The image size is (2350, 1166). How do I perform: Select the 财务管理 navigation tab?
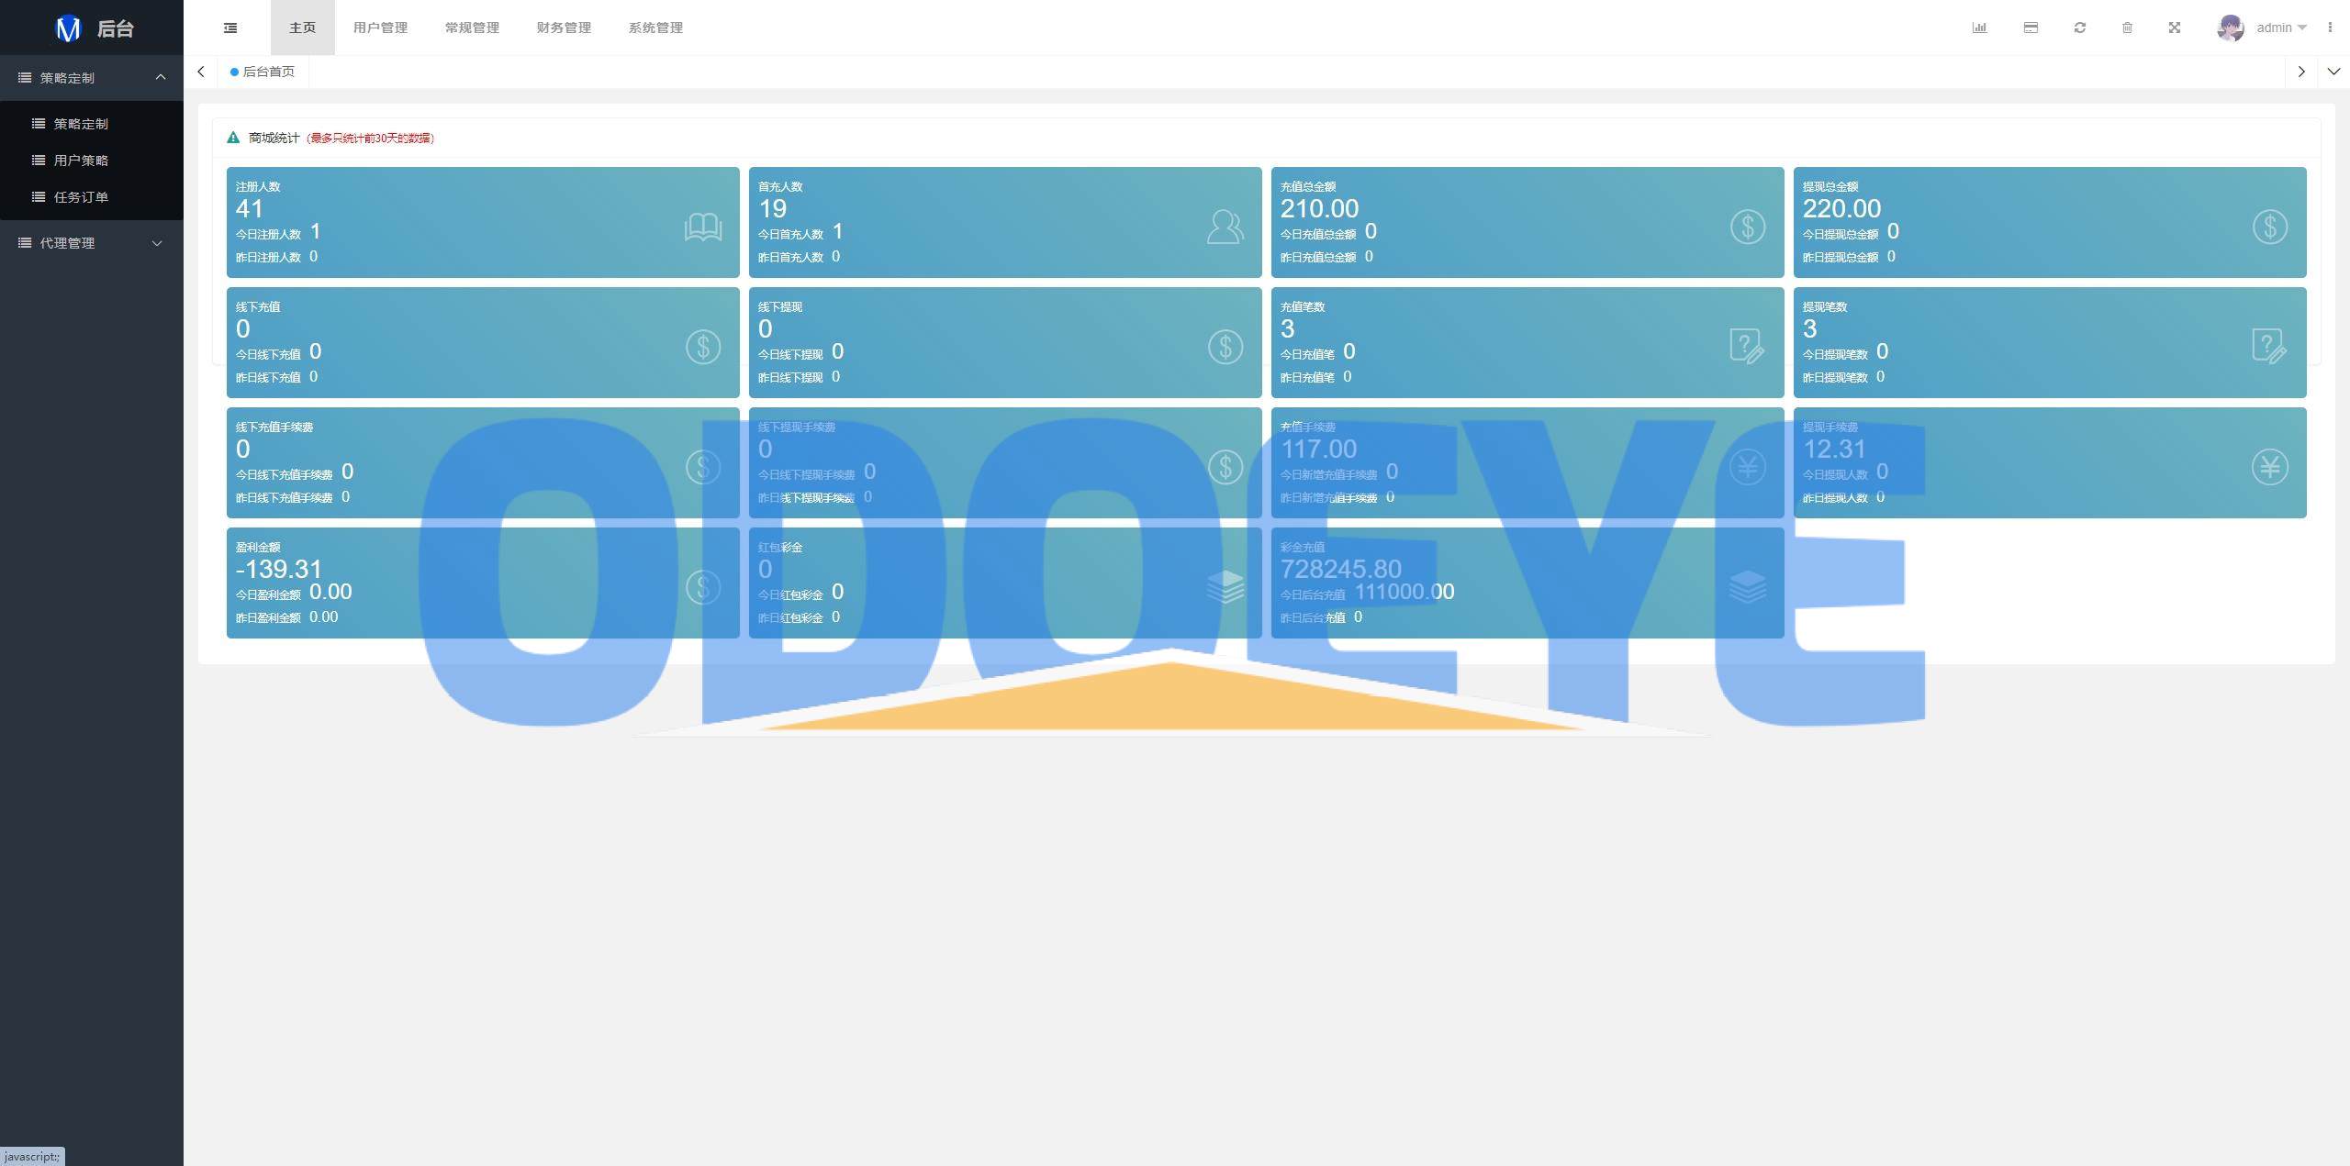point(565,27)
